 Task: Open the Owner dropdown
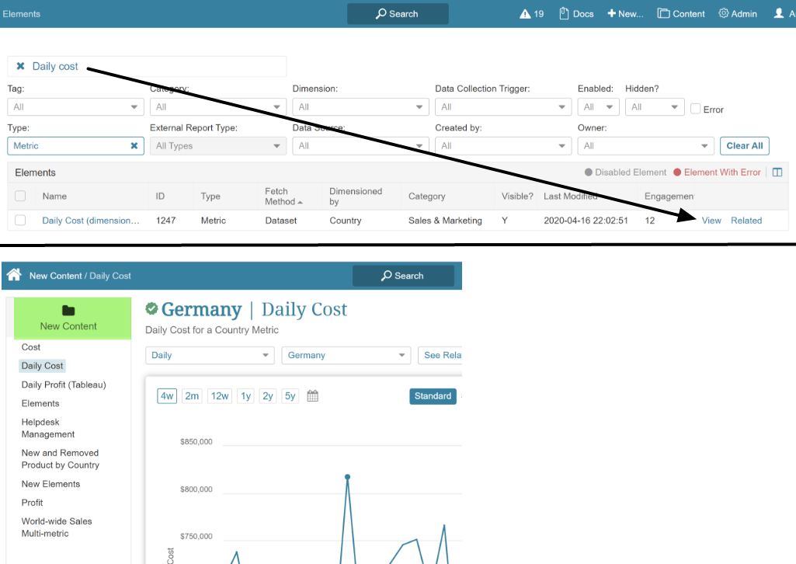click(646, 146)
